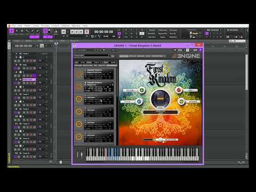Toggle the purple Snap to Grid button
Screen dimensions: 256x192
[x=45, y=31]
